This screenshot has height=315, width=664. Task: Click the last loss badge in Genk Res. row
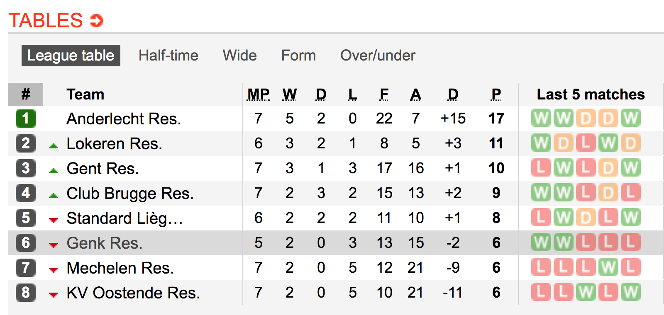click(x=630, y=242)
